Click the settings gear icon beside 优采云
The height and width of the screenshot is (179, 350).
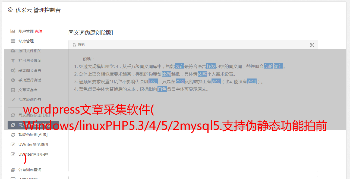click(10, 10)
